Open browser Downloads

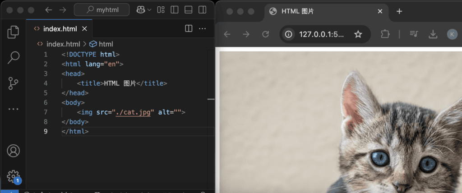point(433,34)
